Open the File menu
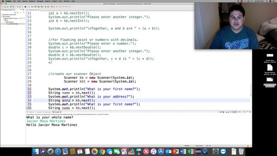The height and width of the screenshot is (156, 277). (x=14, y=1)
